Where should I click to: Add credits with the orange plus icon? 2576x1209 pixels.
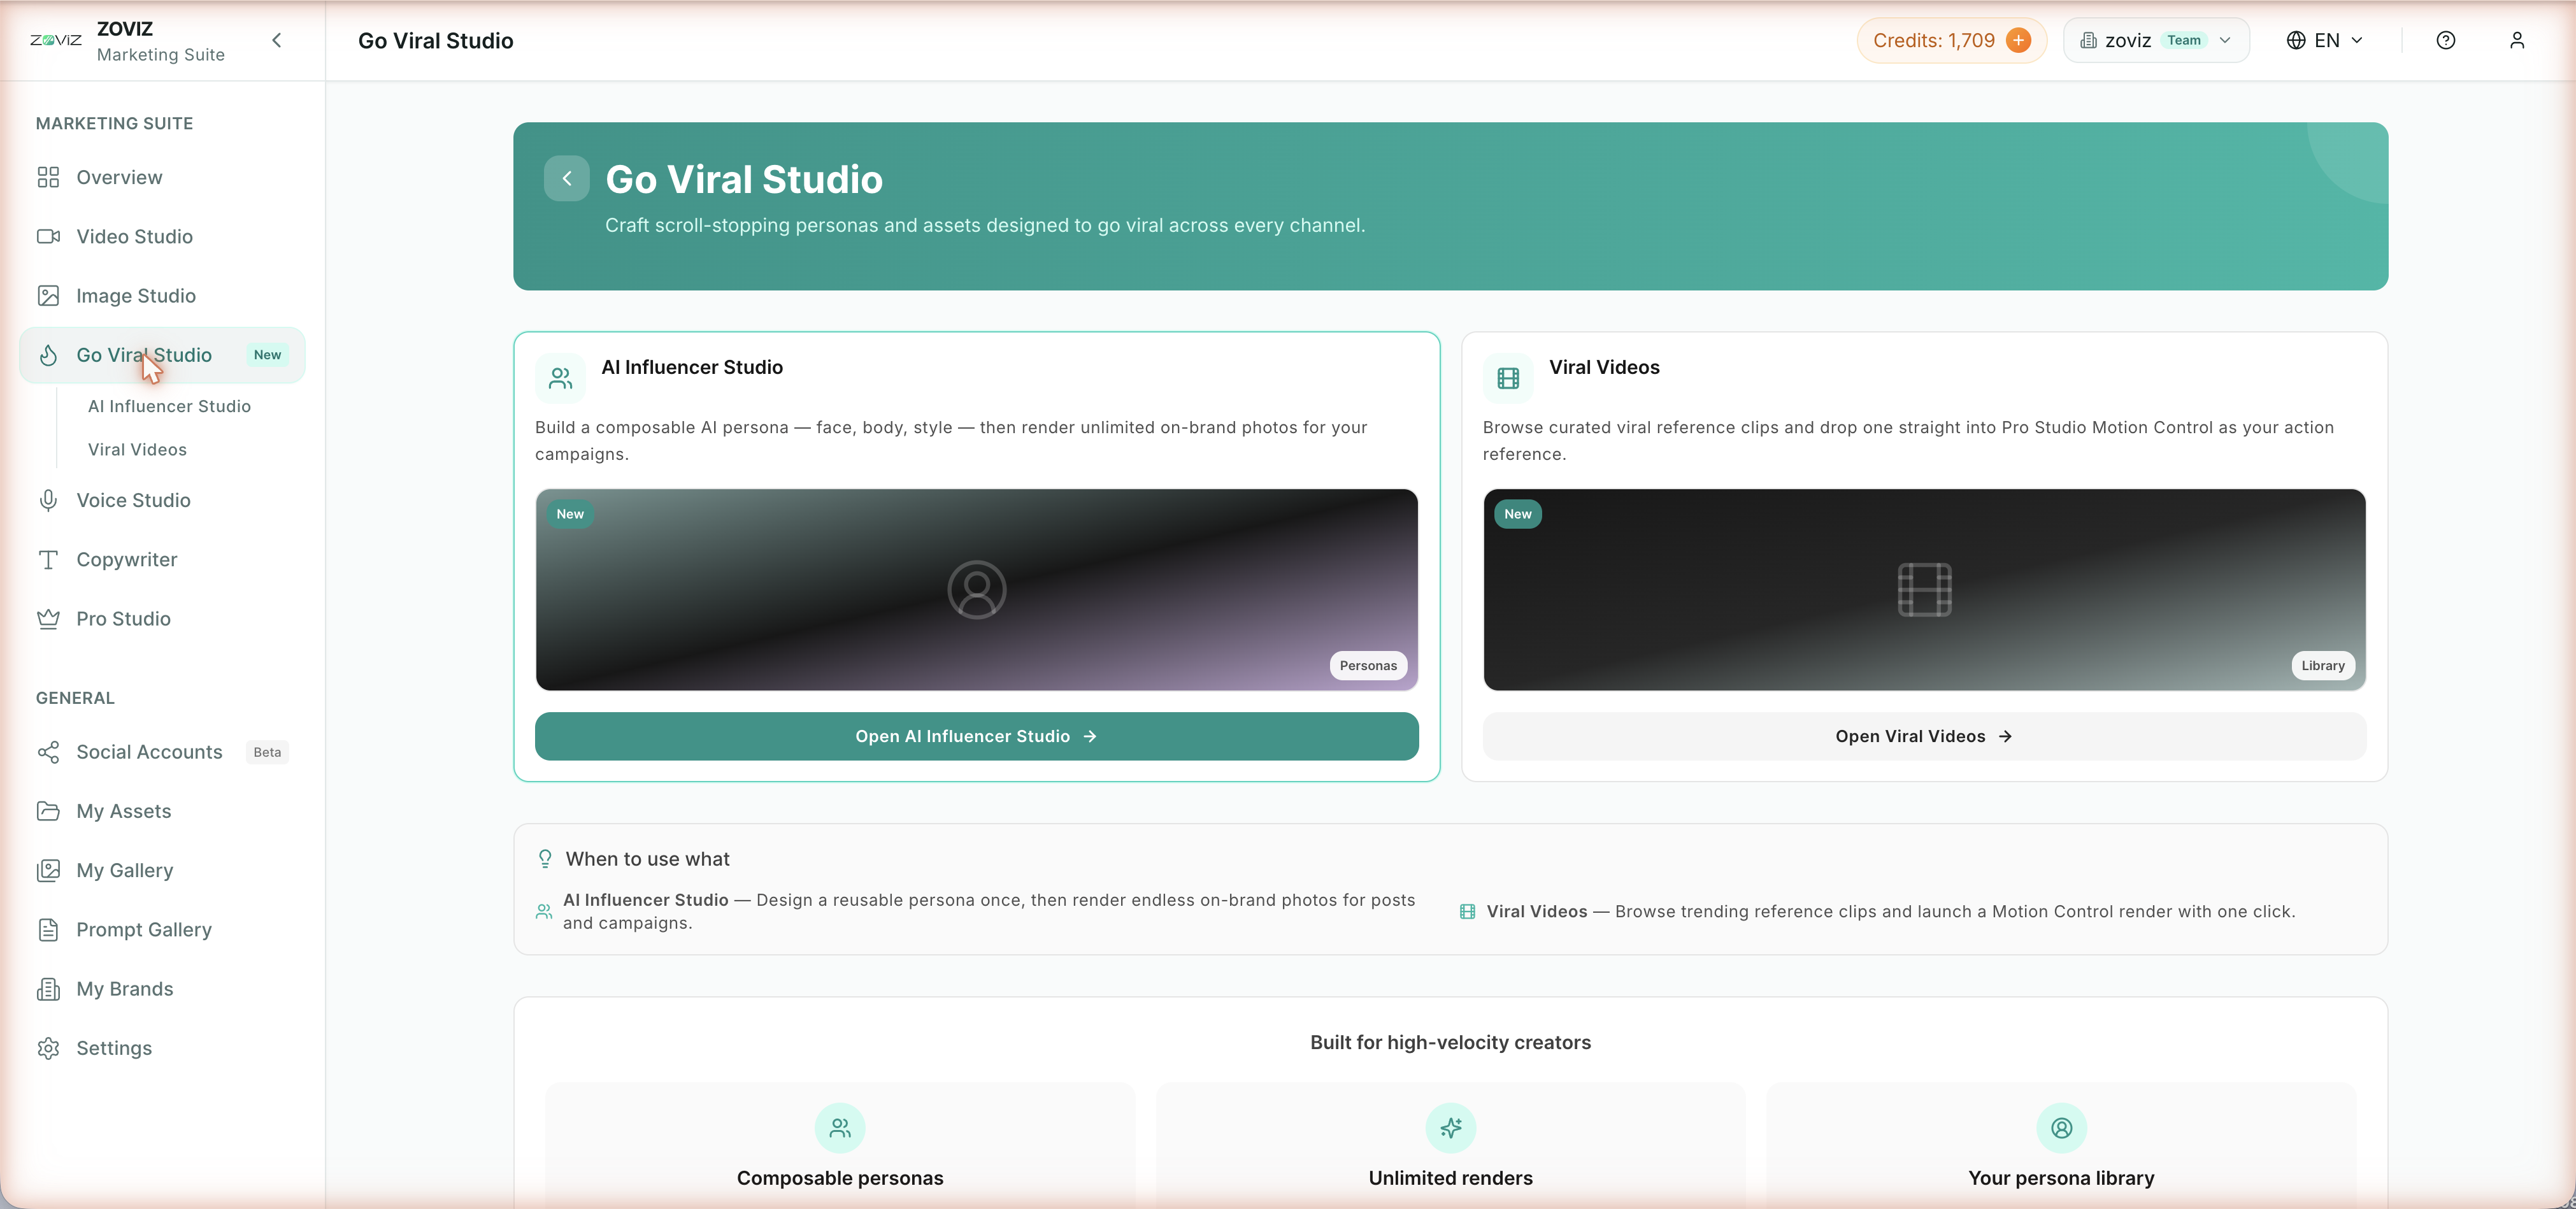point(2019,40)
